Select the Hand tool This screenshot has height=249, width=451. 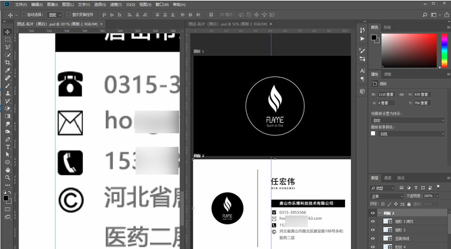point(8,170)
